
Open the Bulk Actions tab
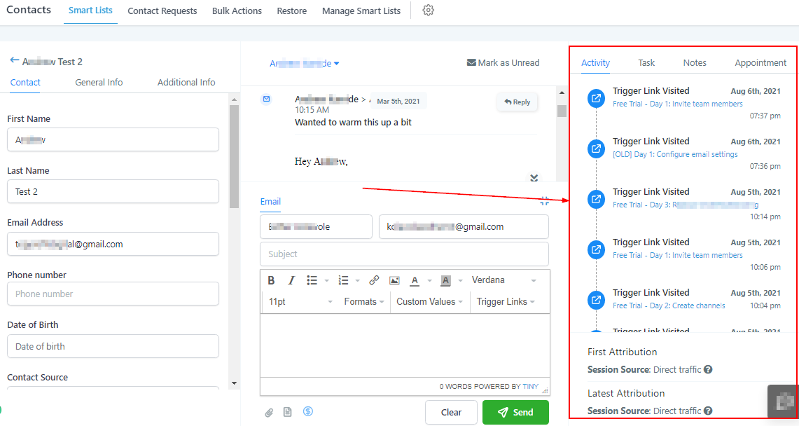click(x=237, y=11)
